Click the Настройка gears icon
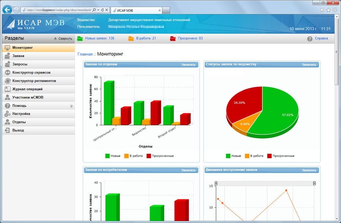 coord(7,114)
